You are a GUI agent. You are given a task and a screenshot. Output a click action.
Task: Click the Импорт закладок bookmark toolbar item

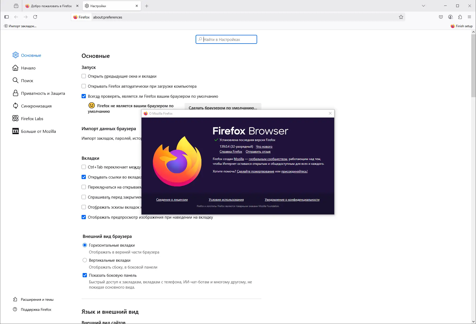[20, 26]
